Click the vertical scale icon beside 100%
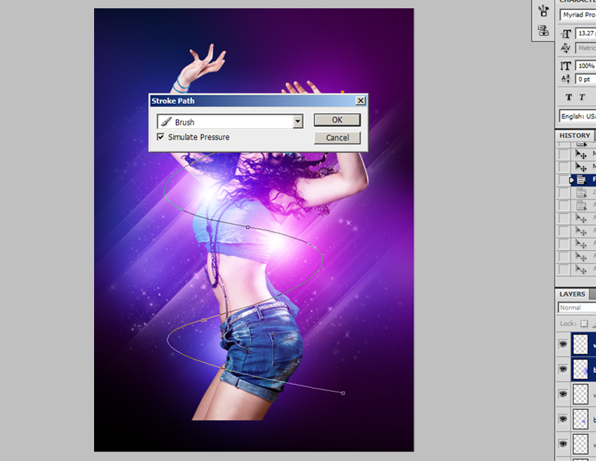Viewport: 596px width, 461px height. 566,66
